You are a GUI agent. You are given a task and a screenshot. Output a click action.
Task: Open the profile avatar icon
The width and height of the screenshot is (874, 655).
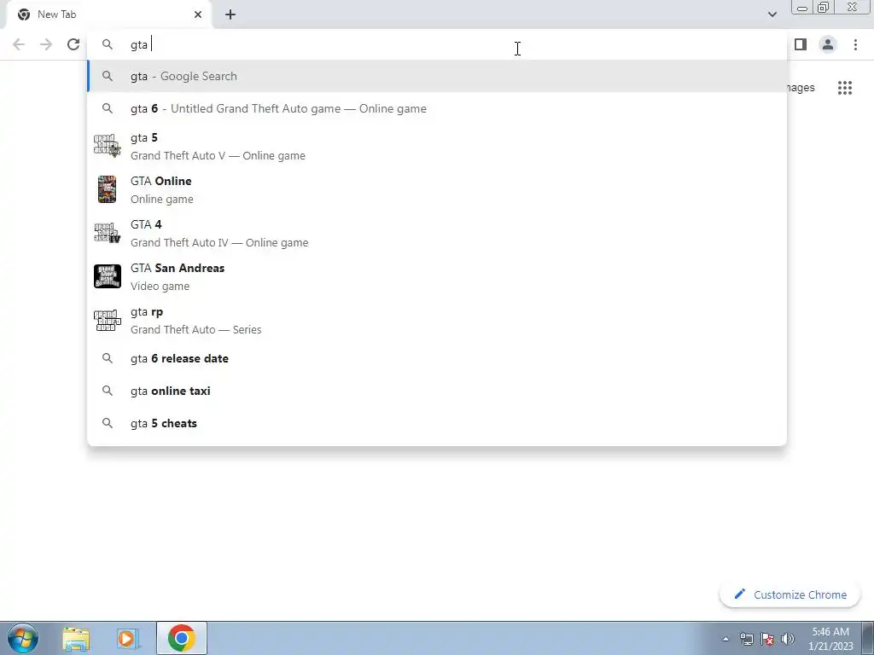828,44
